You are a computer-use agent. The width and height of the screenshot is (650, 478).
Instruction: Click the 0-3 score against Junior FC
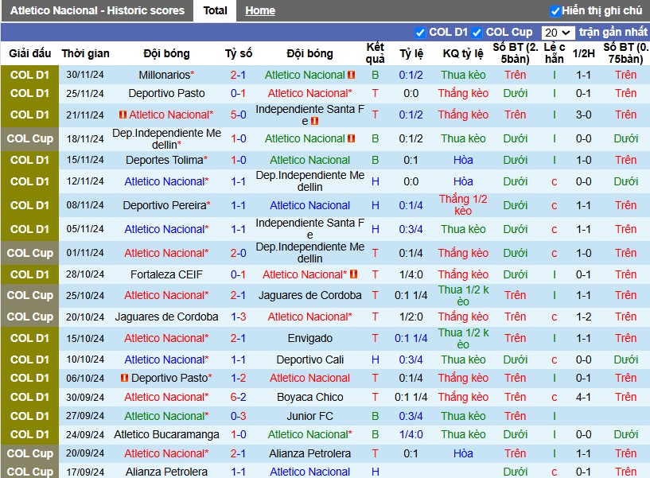tap(239, 416)
